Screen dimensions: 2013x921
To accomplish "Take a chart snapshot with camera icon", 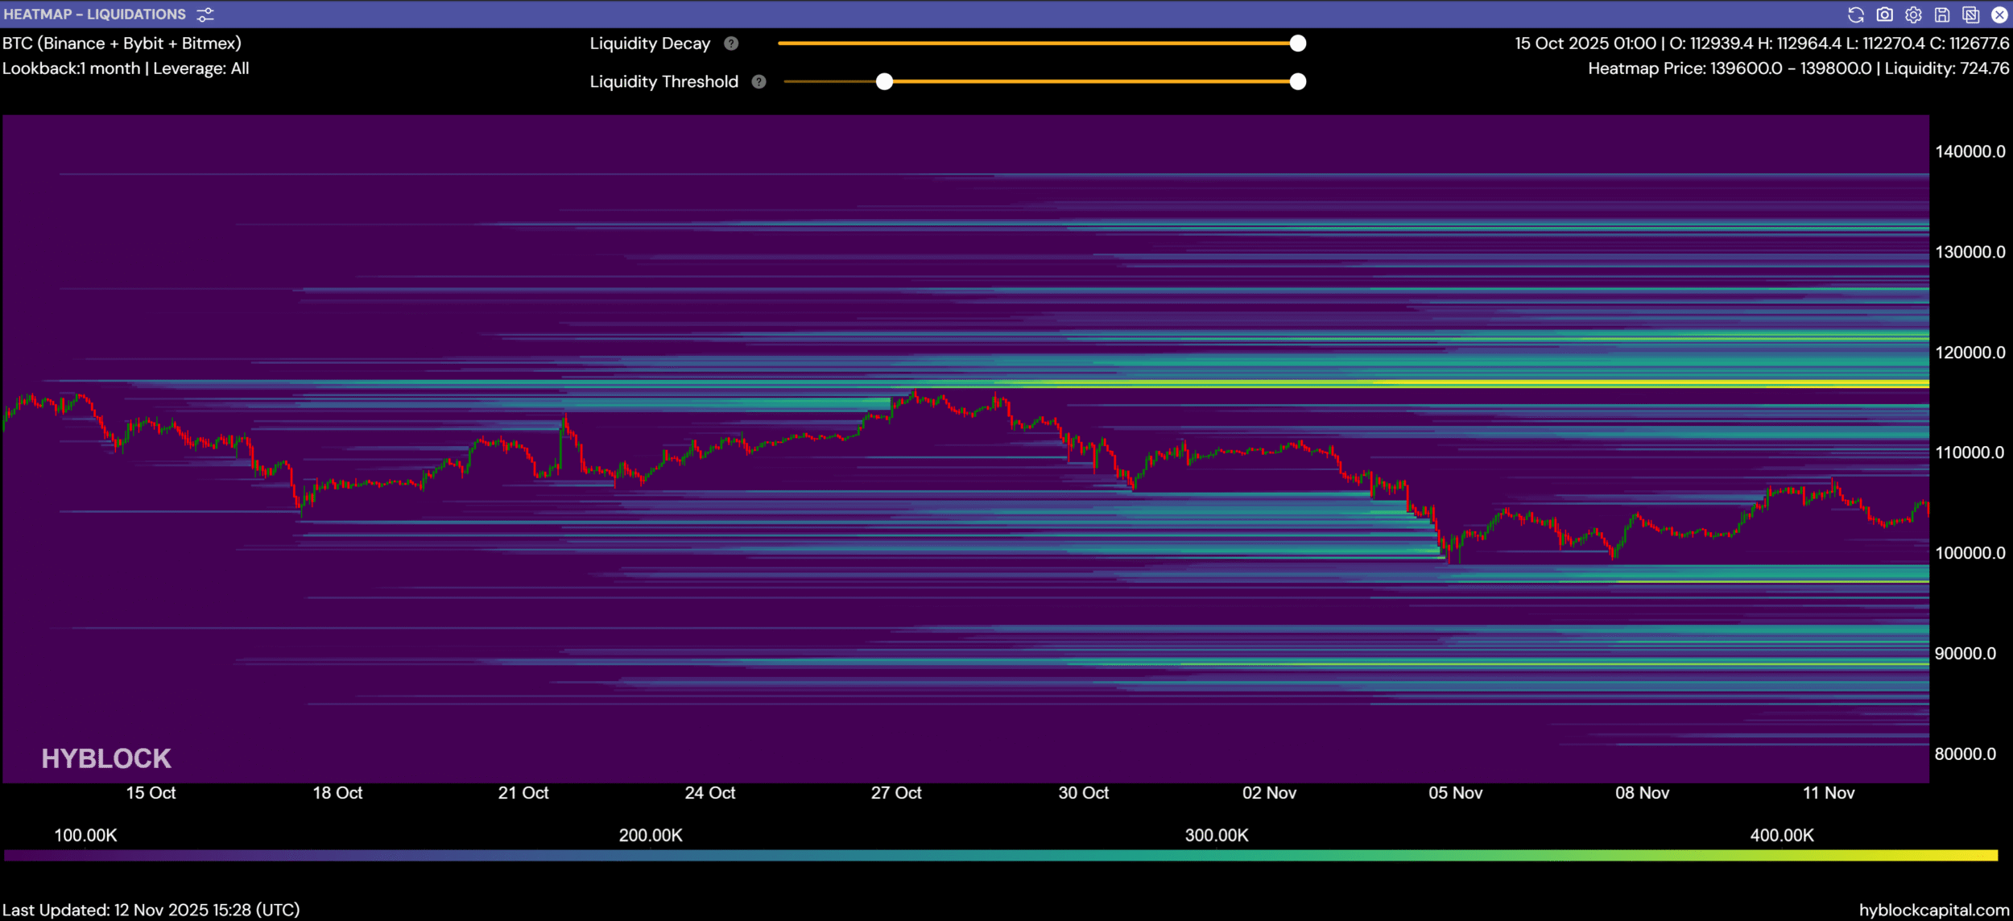I will pos(1885,14).
